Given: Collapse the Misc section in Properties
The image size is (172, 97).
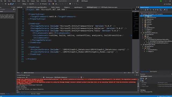Looking at the screenshot, I should coord(141,81).
